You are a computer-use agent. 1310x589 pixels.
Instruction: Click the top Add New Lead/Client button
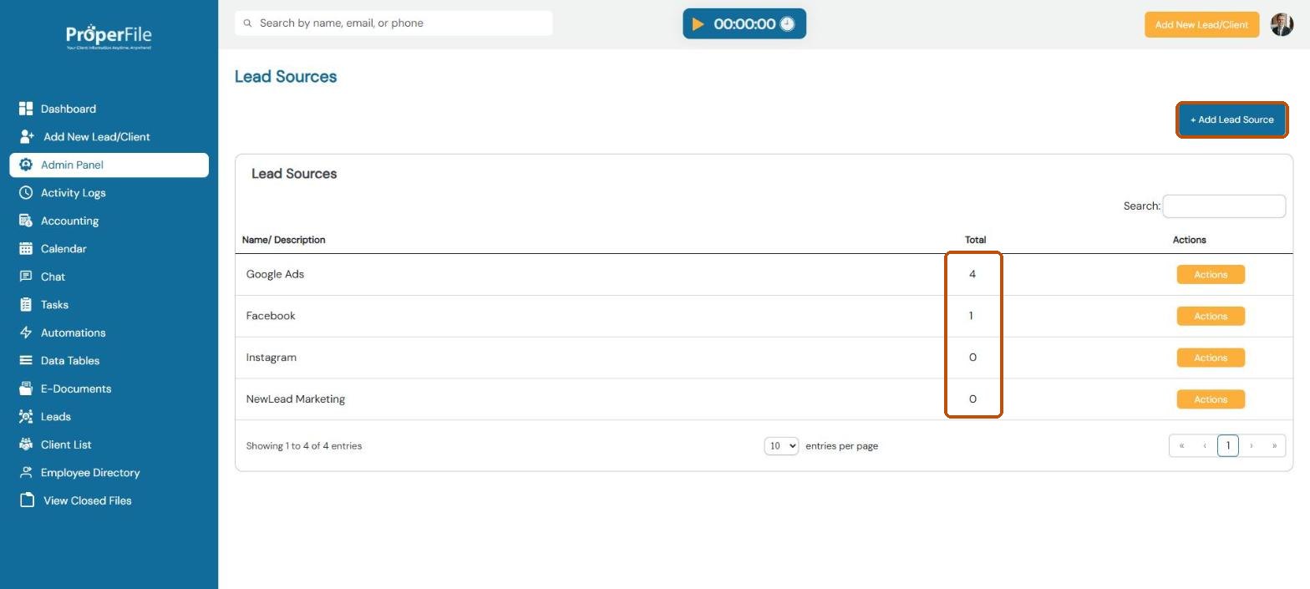1201,24
